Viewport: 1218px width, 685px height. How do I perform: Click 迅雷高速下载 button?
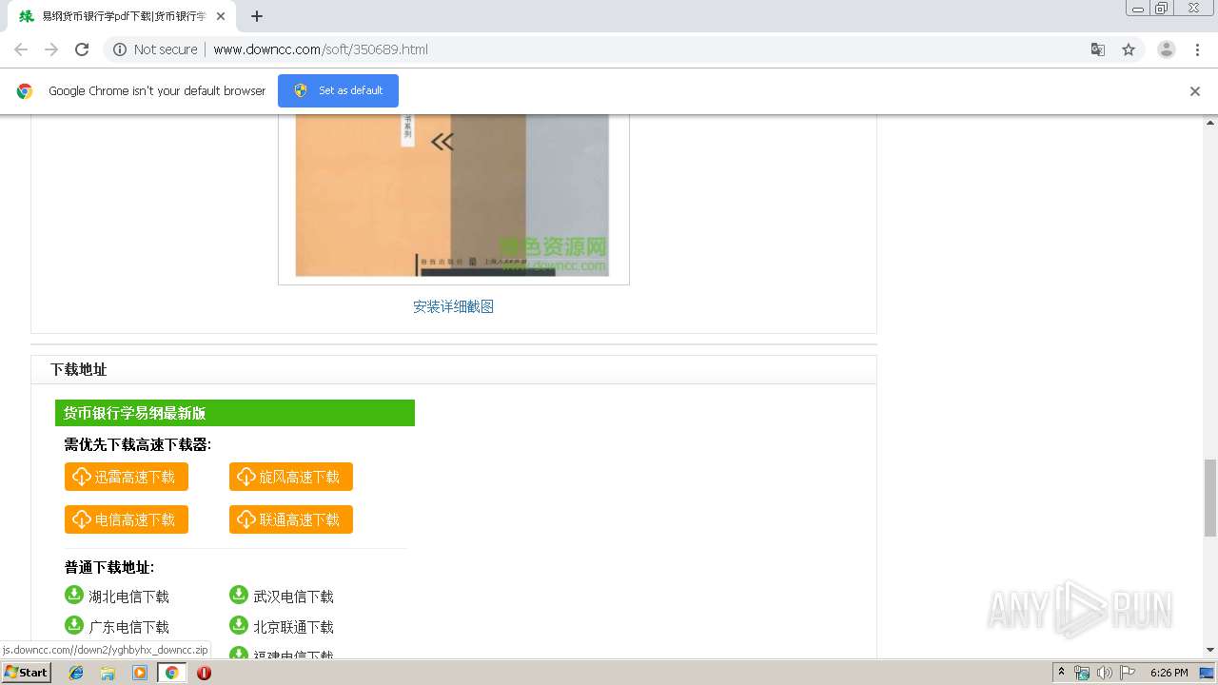[127, 477]
